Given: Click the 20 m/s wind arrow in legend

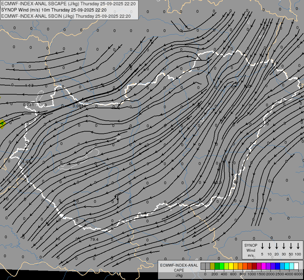Looking at the screenshot, I should (x=277, y=246).
